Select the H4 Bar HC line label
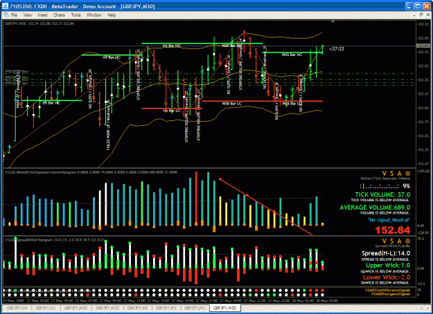The height and width of the screenshot is (314, 433). [x=112, y=57]
